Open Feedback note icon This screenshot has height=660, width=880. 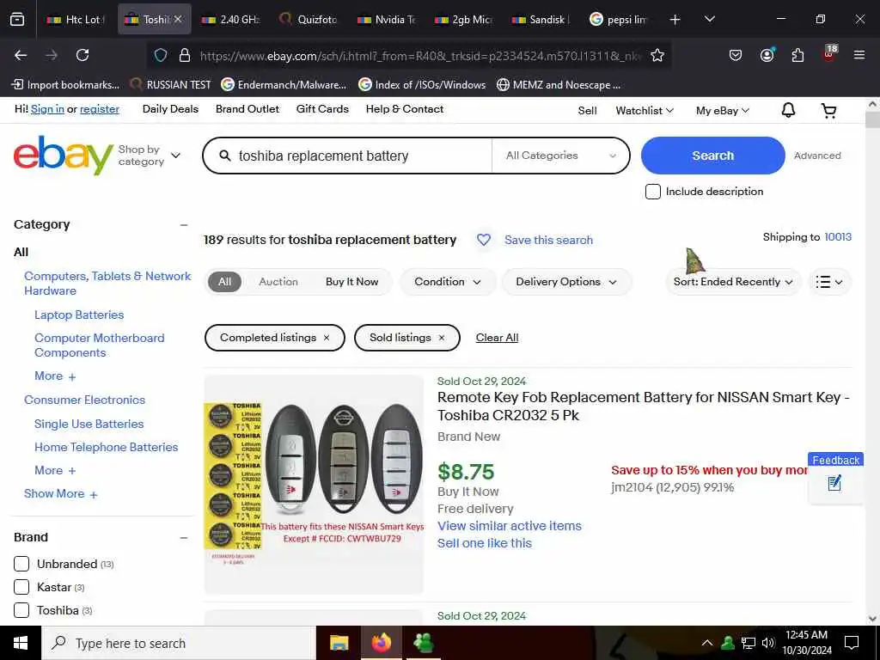(x=835, y=483)
